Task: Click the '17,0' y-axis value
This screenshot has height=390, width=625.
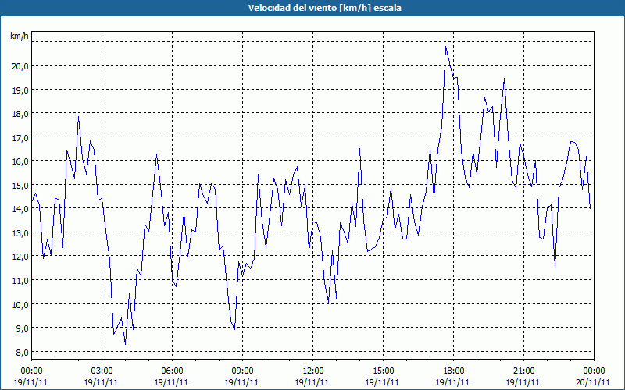Action: [20, 138]
